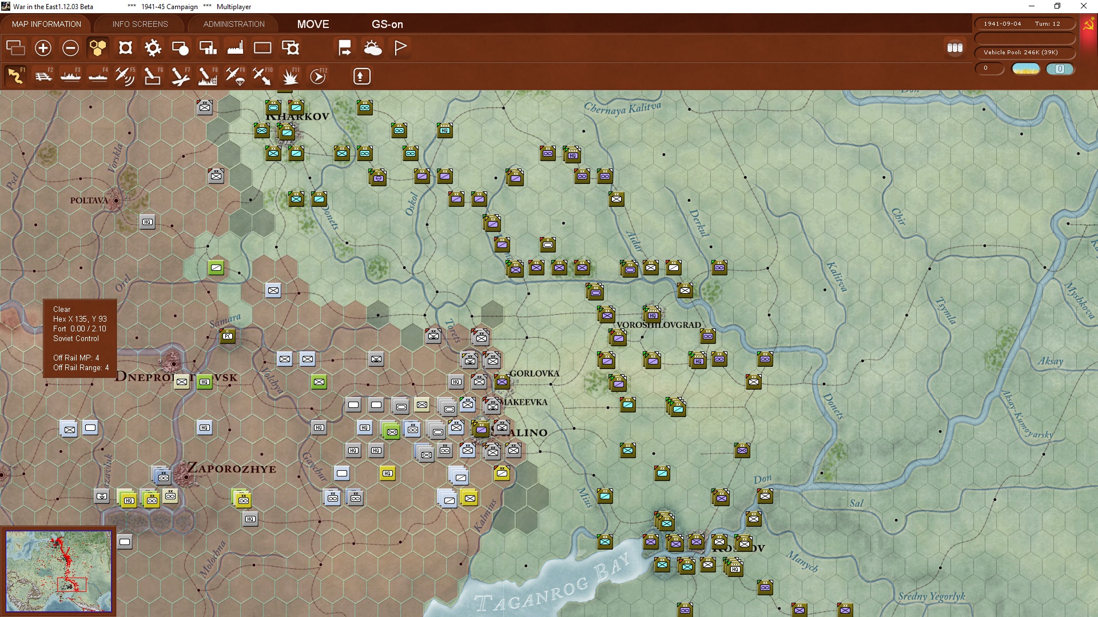Click the Vehicle Pool readout
Image resolution: width=1098 pixels, height=617 pixels.
coord(1025,52)
